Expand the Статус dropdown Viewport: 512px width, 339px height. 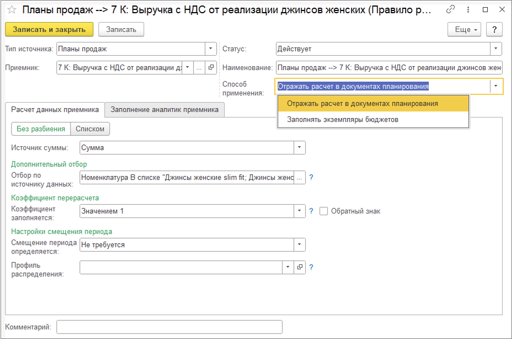(x=496, y=49)
